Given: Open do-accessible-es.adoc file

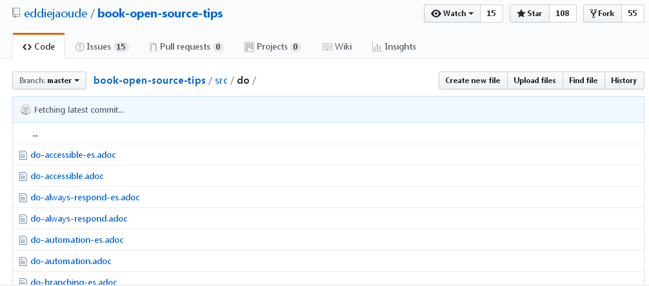Looking at the screenshot, I should [x=74, y=155].
